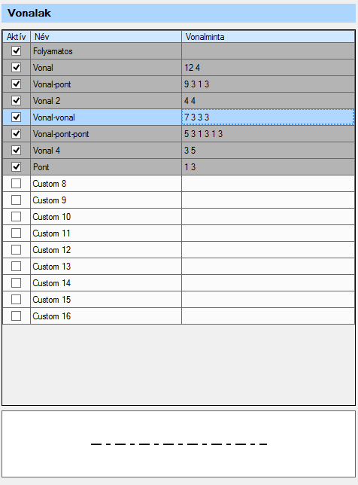Click the Custom 13 name cell
358x485 pixels.
coord(106,267)
